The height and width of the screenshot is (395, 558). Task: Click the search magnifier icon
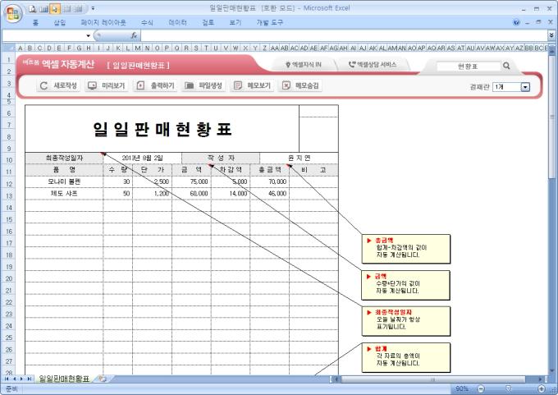[x=506, y=66]
